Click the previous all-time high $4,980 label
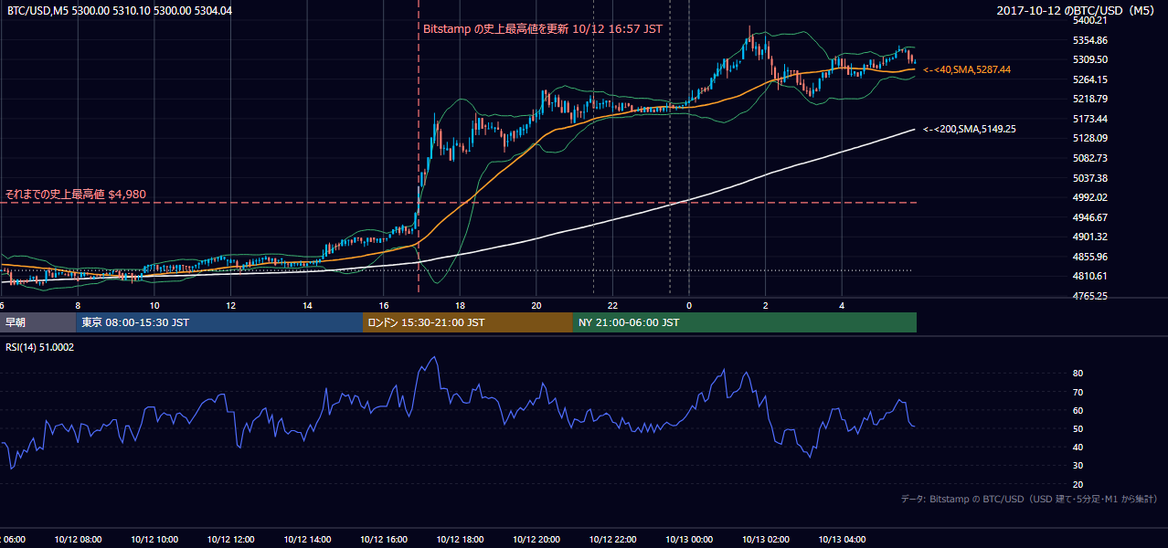This screenshot has width=1168, height=548. (x=75, y=195)
